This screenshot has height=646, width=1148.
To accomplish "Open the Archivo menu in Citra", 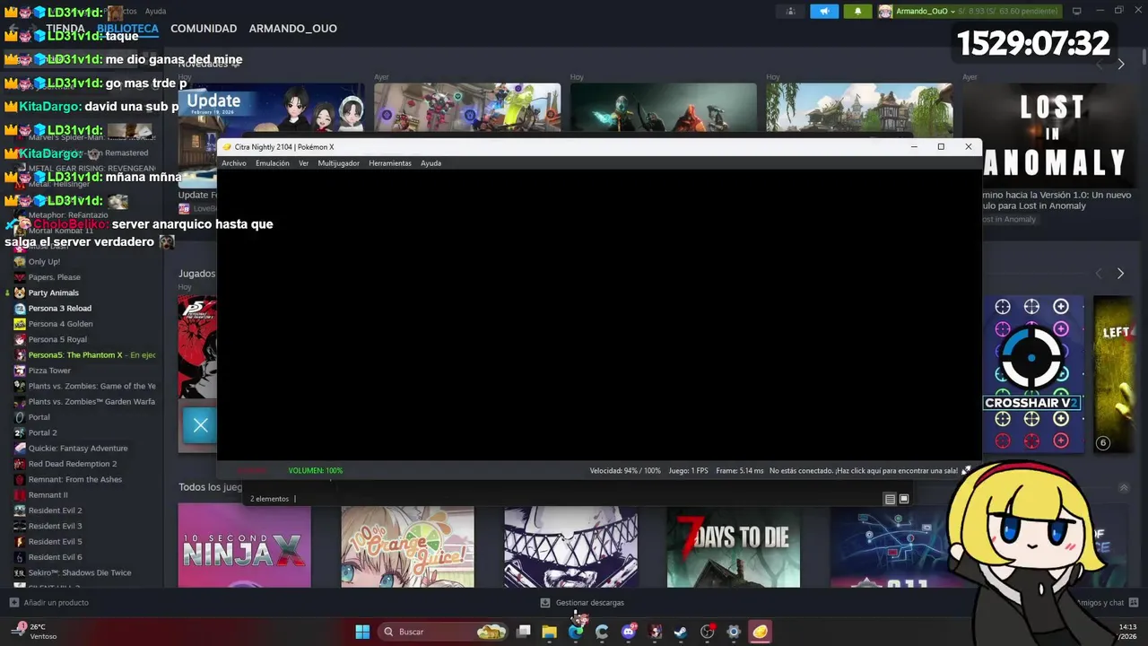I will 234,163.
